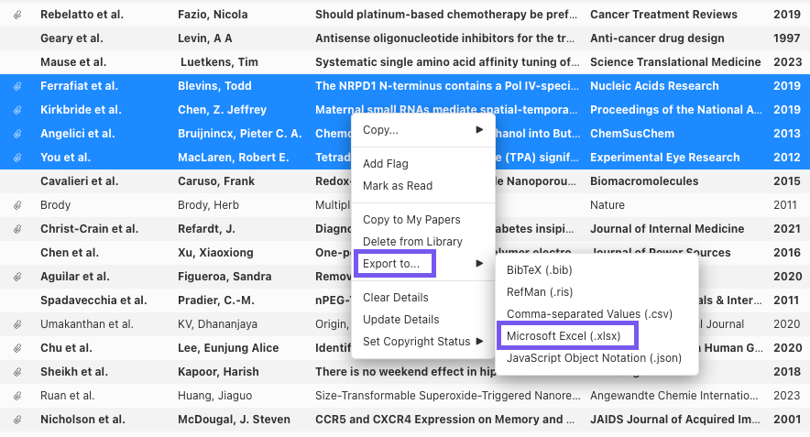Click the paperclip icon next to Kirkbride et al.
This screenshot has width=810, height=437.
(x=18, y=110)
